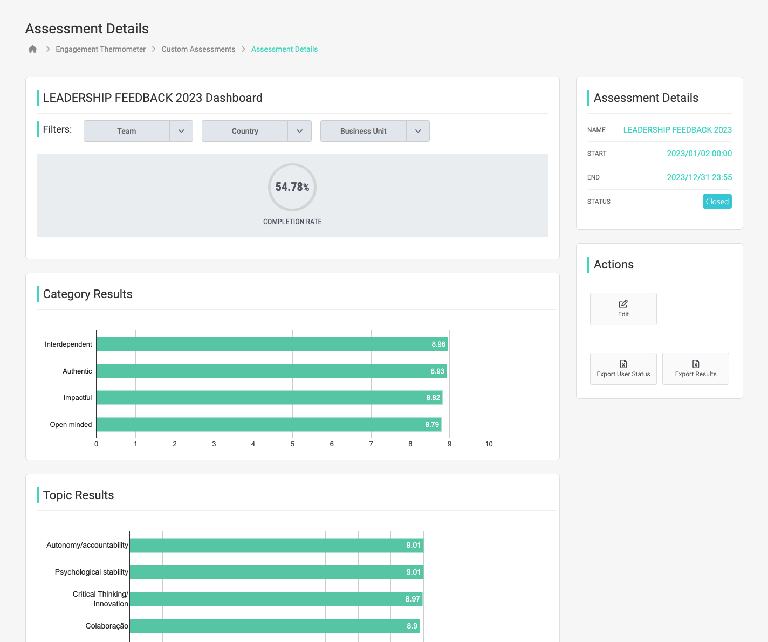Click Assessment Details breadcrumb item
Image resolution: width=768 pixels, height=642 pixels.
point(284,49)
